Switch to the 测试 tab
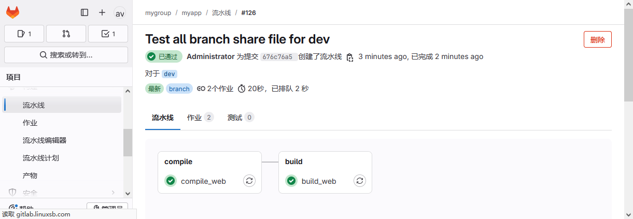This screenshot has height=219, width=633. pos(241,118)
